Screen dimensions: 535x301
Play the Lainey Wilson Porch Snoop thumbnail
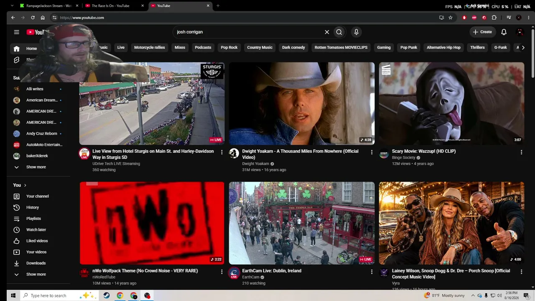point(451,223)
